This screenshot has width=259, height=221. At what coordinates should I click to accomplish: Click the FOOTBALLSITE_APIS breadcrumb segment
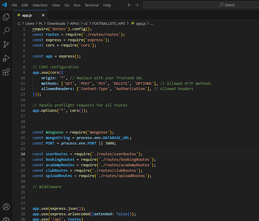click(x=109, y=24)
